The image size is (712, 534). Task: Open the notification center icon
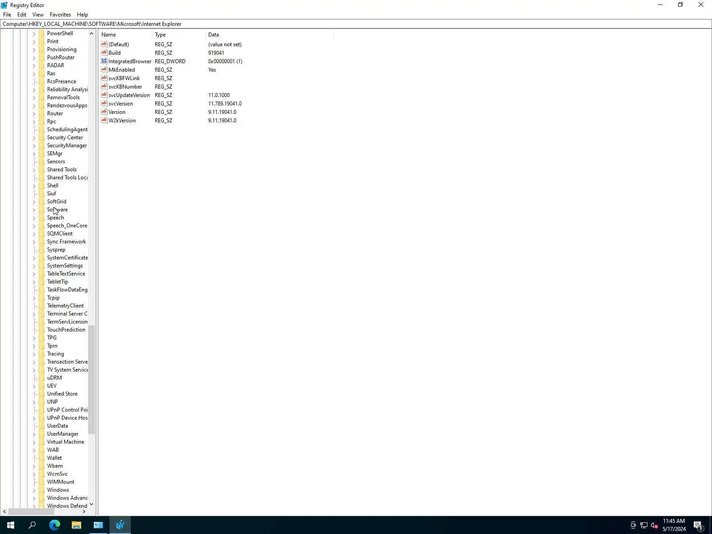point(698,525)
